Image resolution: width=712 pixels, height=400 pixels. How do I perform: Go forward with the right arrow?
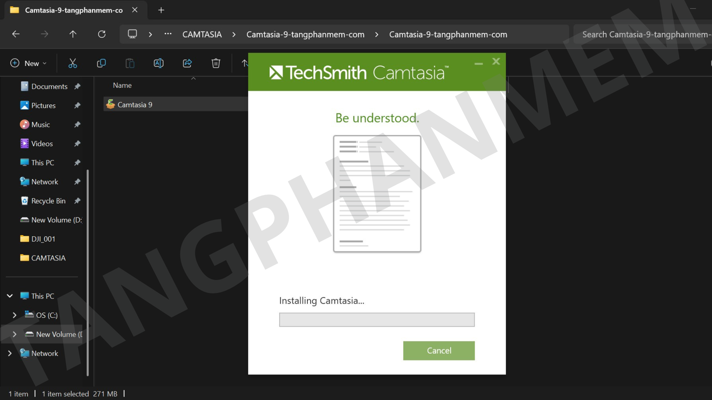click(x=44, y=34)
